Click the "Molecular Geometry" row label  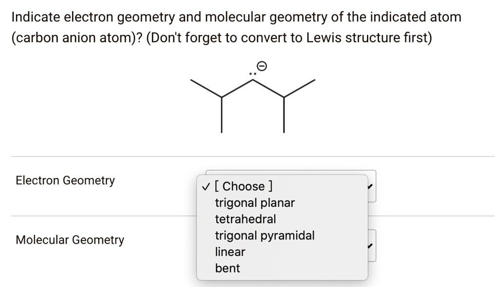[x=70, y=240]
